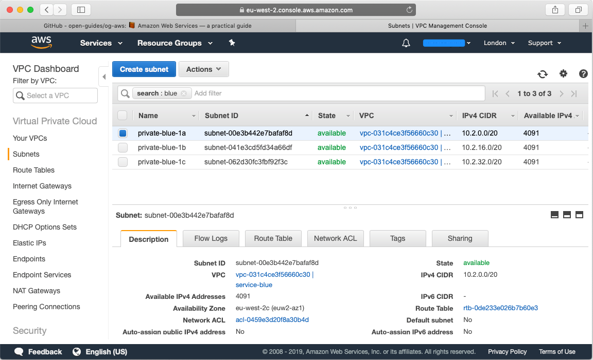
Task: Open the London region dropdown
Action: 499,43
